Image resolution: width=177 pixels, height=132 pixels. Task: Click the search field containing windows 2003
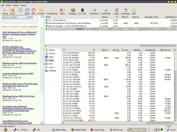point(15,17)
